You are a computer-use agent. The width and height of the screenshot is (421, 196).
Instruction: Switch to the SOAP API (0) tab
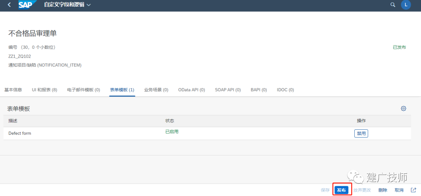coord(228,90)
